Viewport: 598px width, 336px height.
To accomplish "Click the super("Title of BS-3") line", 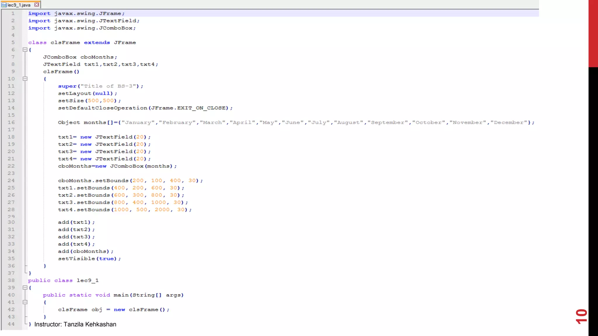I will (x=100, y=86).
